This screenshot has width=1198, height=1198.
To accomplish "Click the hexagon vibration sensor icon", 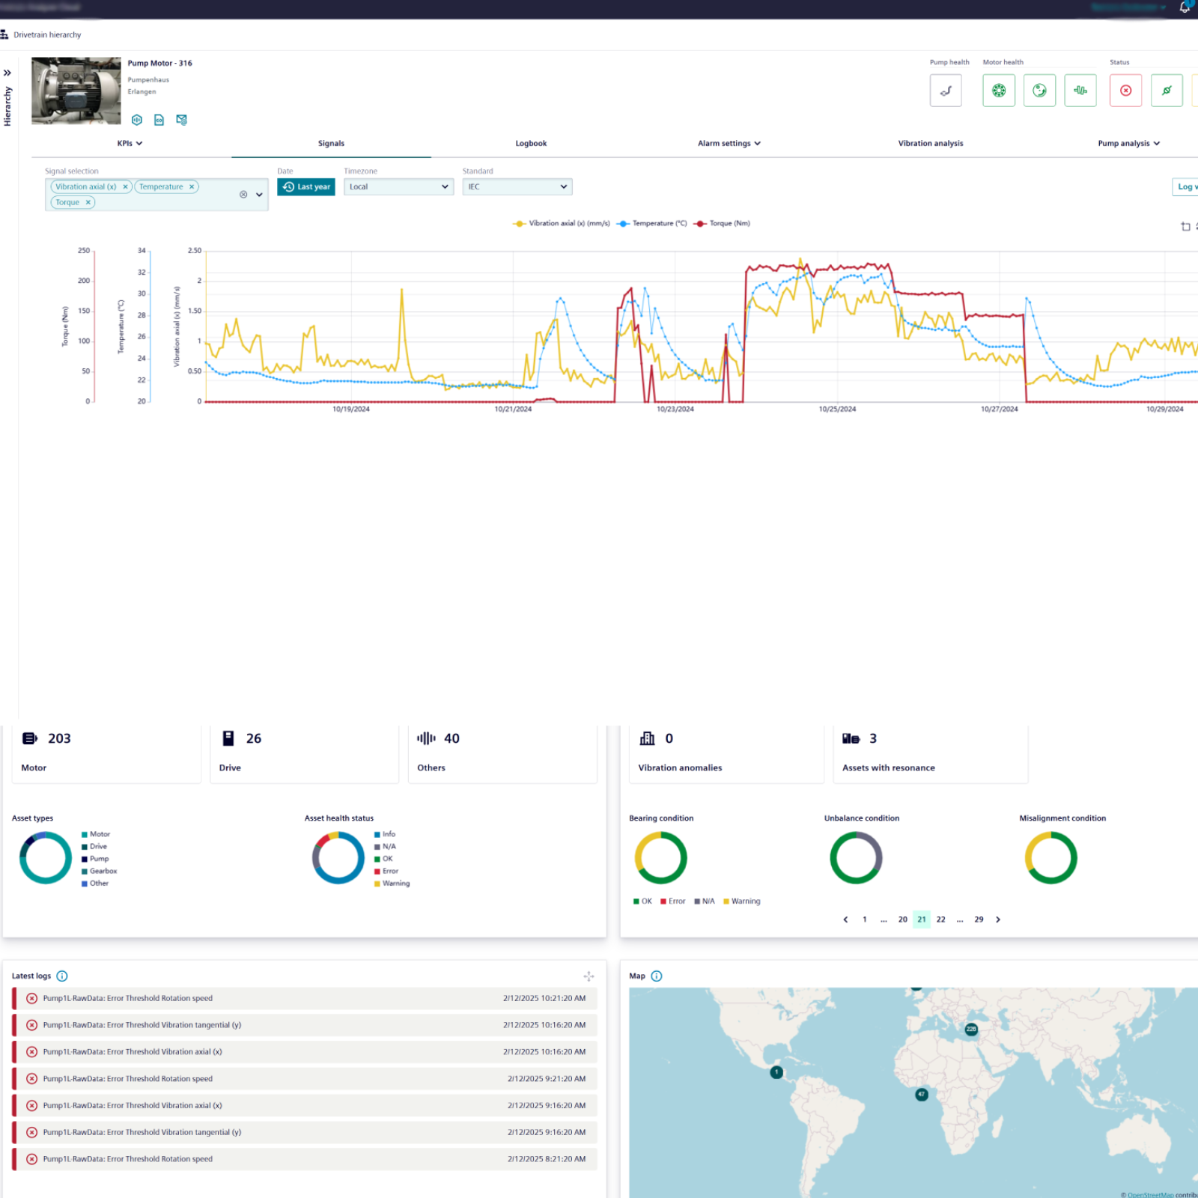I will (x=137, y=120).
